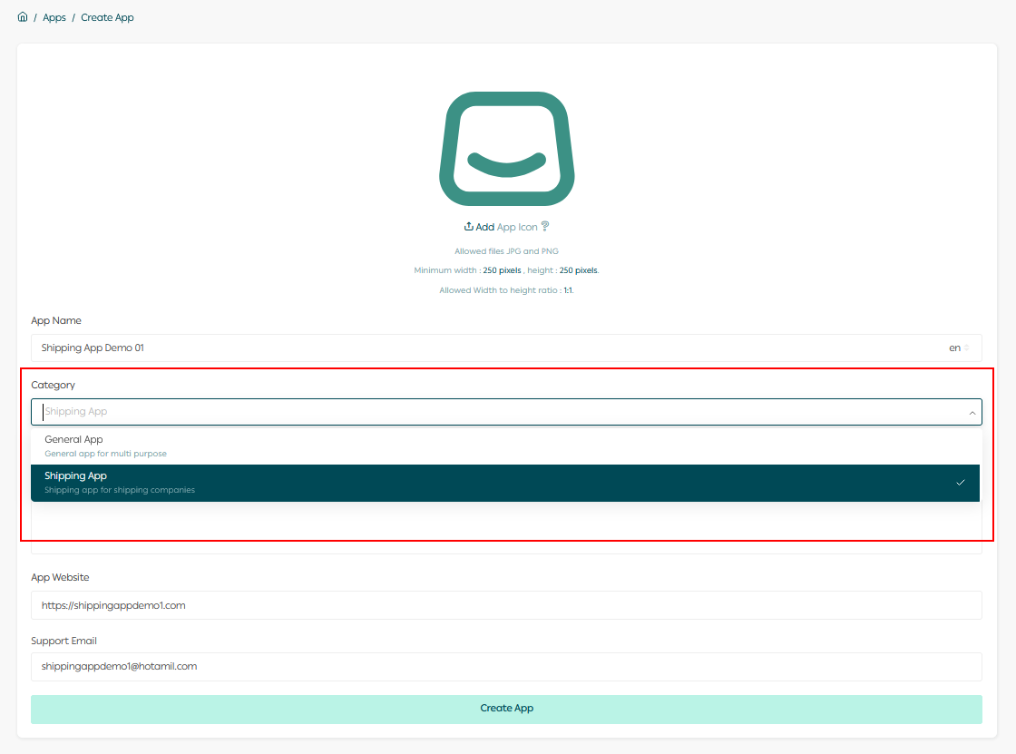Open the help icon next to App Icon
1016x754 pixels.
click(x=545, y=226)
